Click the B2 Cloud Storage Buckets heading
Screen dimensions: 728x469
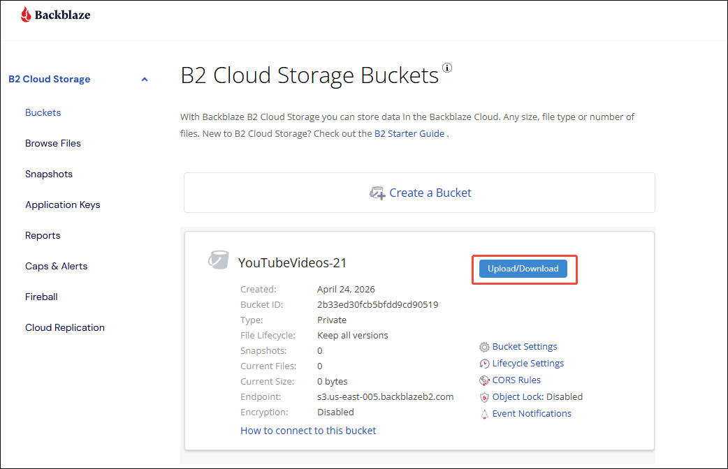coord(310,75)
